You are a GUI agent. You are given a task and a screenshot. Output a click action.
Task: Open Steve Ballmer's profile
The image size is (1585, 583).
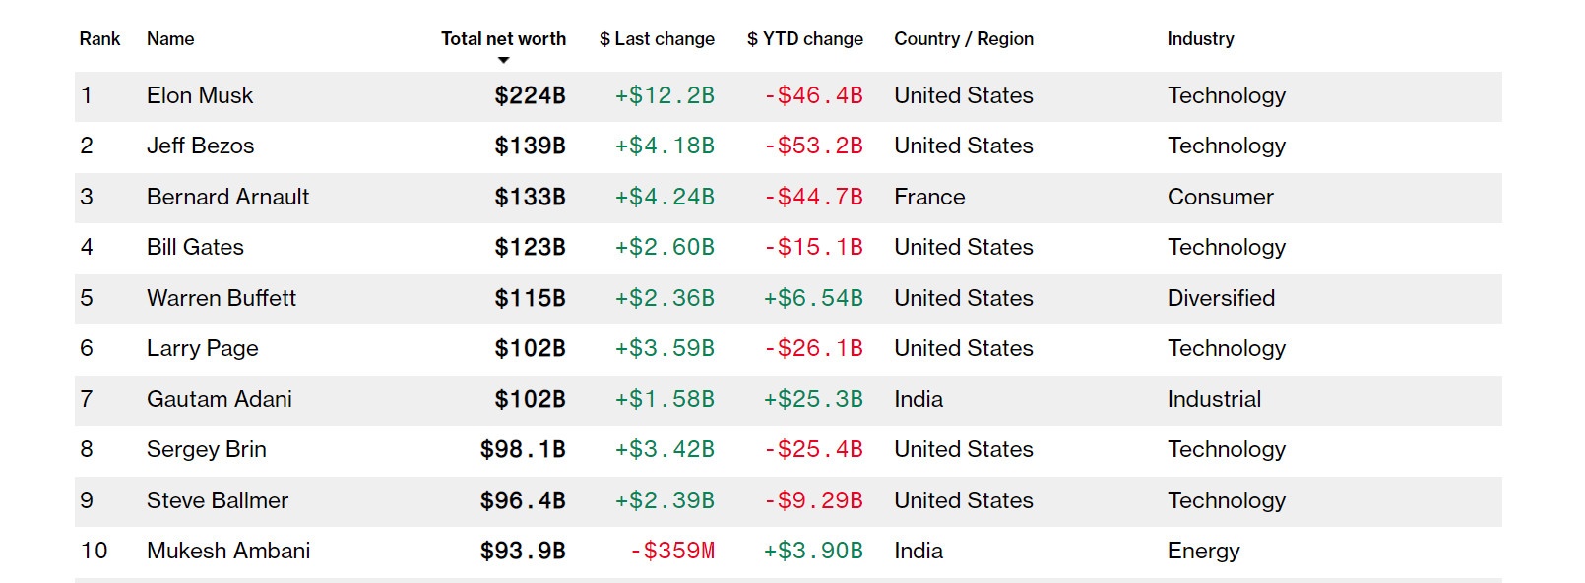[x=217, y=501]
